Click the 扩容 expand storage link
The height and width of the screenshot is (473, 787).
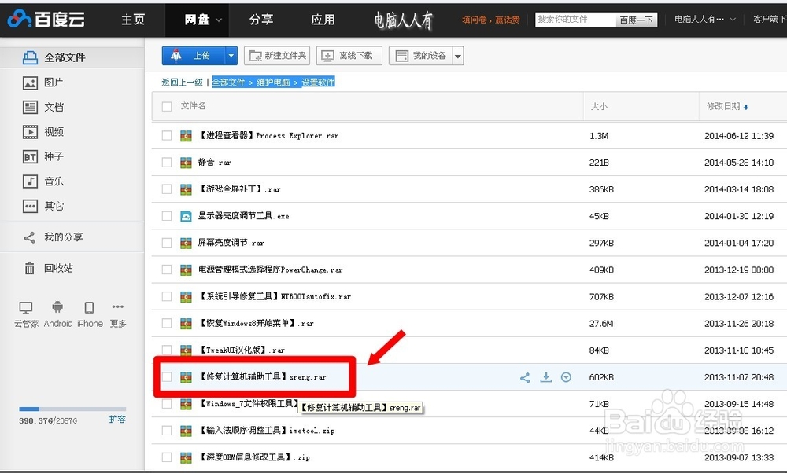click(x=116, y=420)
